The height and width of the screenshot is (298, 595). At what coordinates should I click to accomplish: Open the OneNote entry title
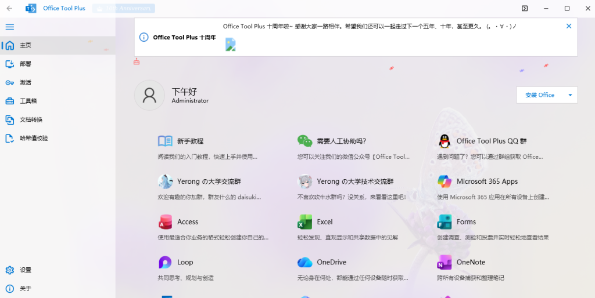coord(471,262)
